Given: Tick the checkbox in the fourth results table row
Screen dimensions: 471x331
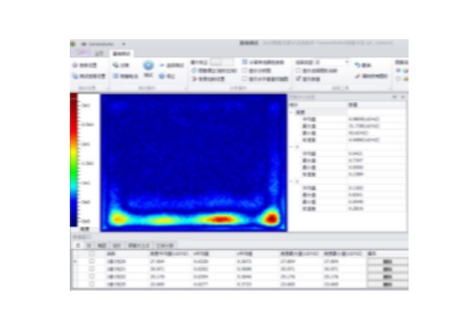Looking at the screenshot, I should 92,284.
